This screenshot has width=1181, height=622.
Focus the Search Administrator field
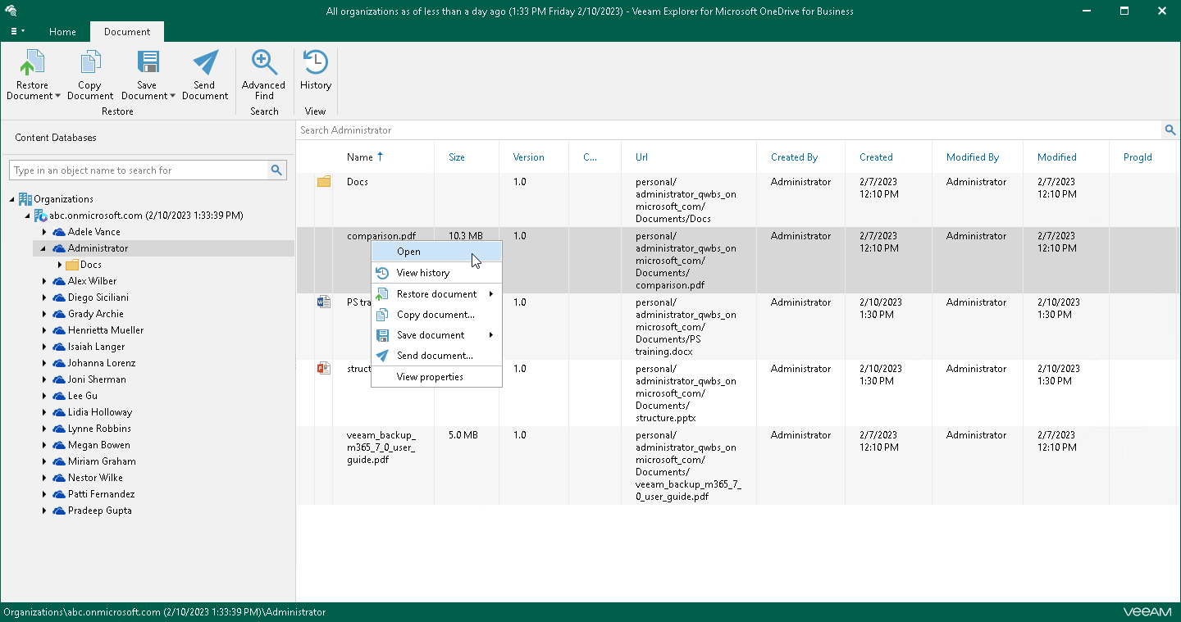(x=729, y=130)
